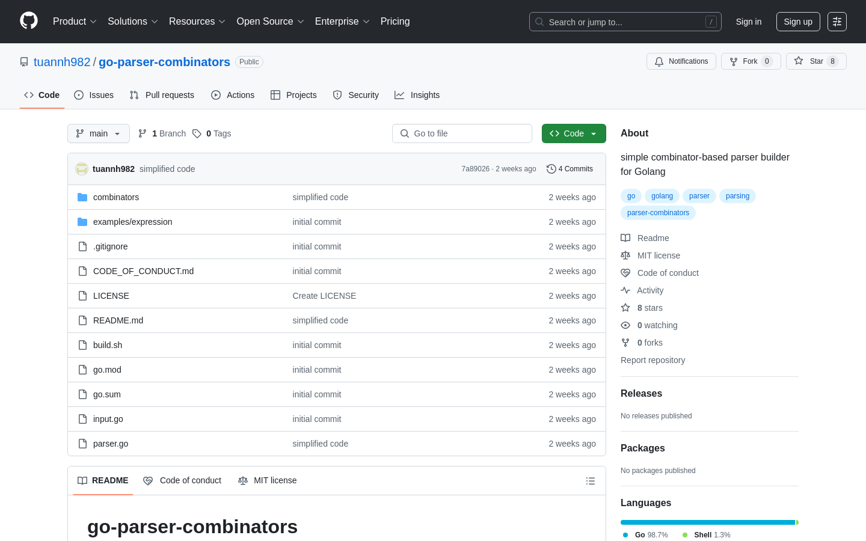The width and height of the screenshot is (866, 541).
Task: Switch to the Projects tab
Action: pyautogui.click(x=293, y=95)
